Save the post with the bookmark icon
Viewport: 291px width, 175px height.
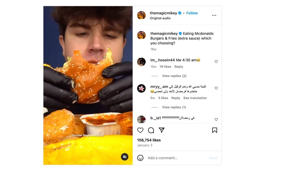(x=215, y=130)
